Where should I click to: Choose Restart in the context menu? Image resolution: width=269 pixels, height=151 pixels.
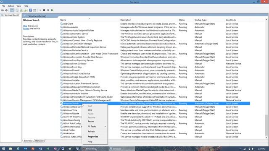(x=95, y=121)
